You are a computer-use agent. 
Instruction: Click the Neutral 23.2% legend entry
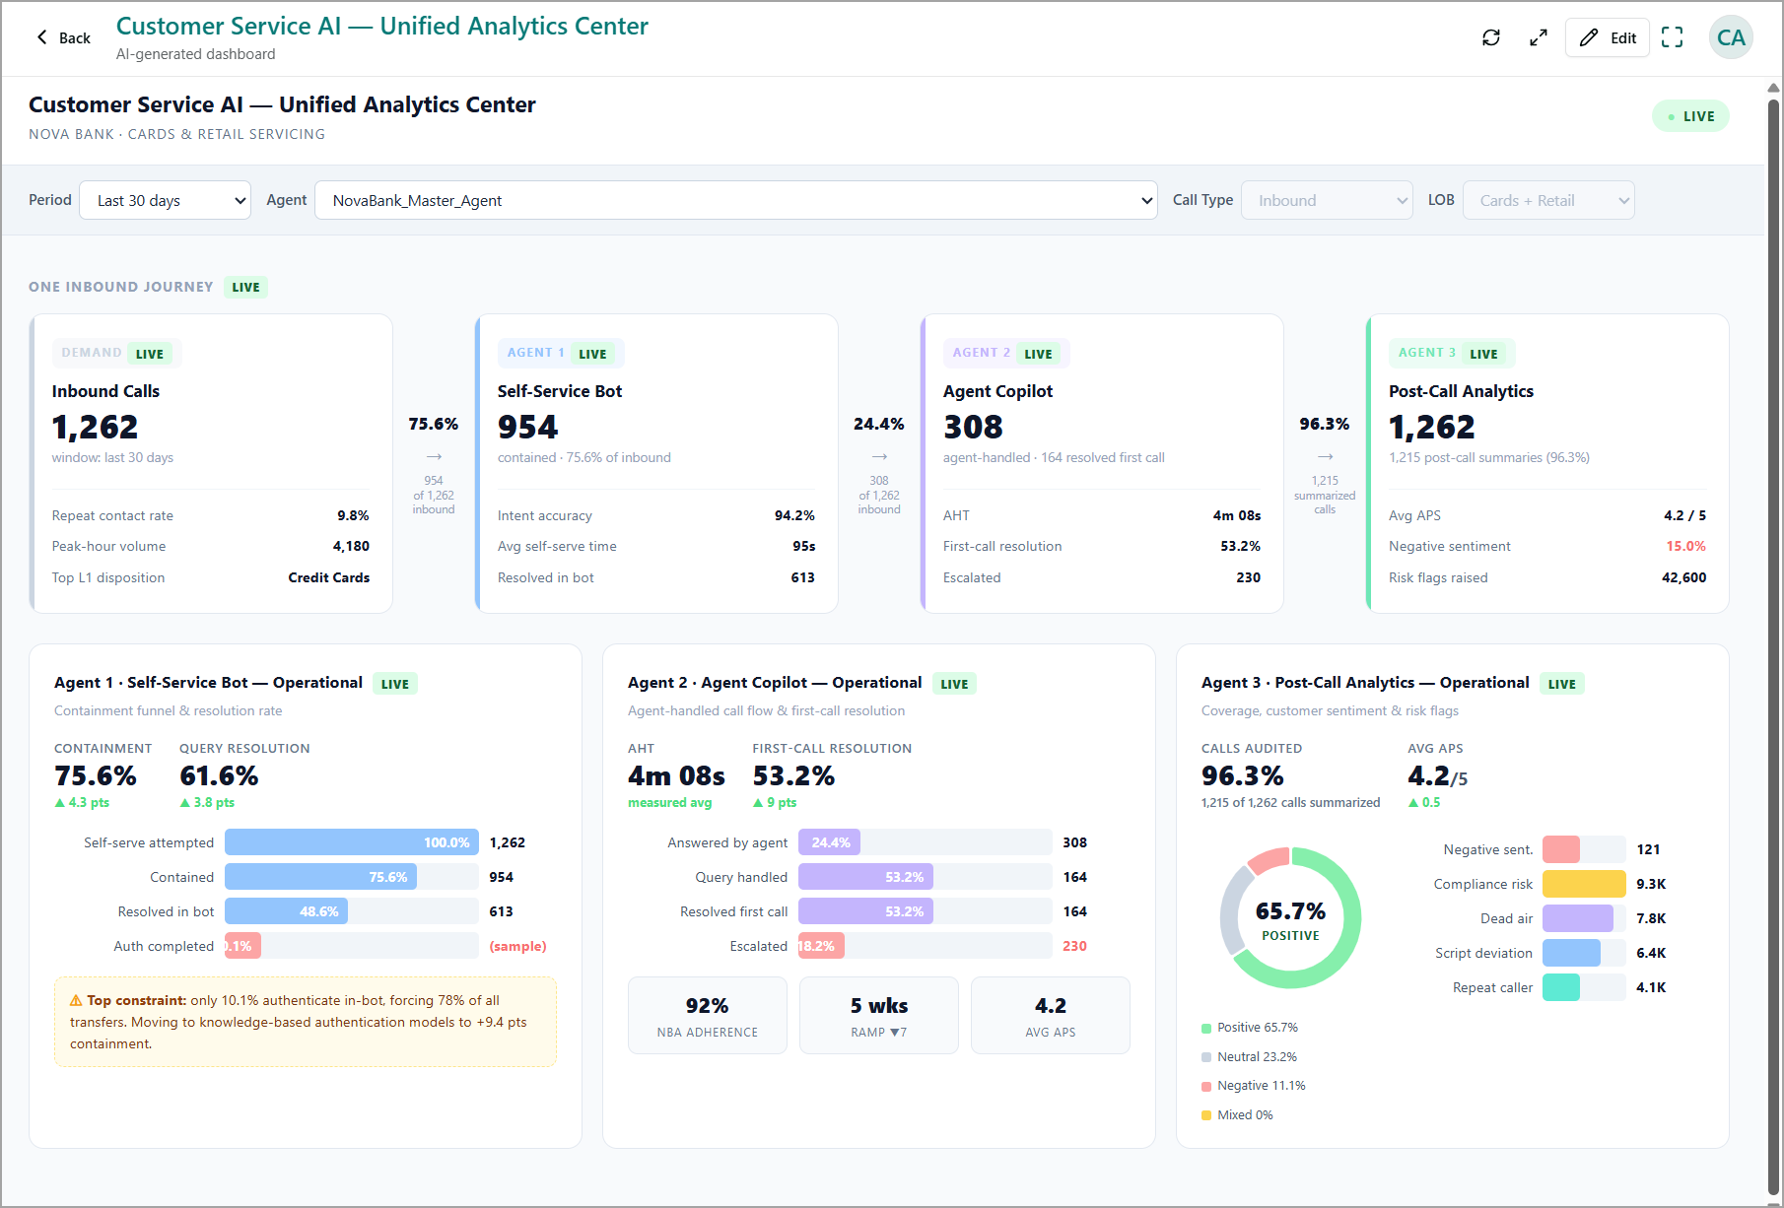click(x=1249, y=1057)
